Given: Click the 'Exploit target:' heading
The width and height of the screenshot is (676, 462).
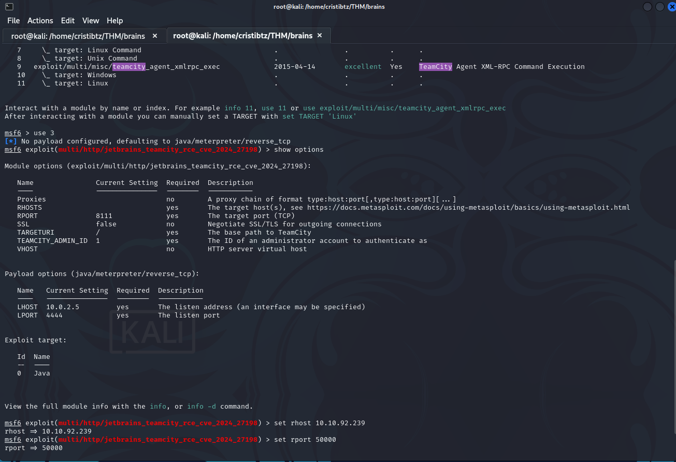Looking at the screenshot, I should click(36, 340).
